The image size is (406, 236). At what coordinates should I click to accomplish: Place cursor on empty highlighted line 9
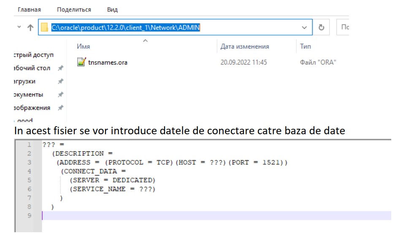pyautogui.click(x=217, y=216)
